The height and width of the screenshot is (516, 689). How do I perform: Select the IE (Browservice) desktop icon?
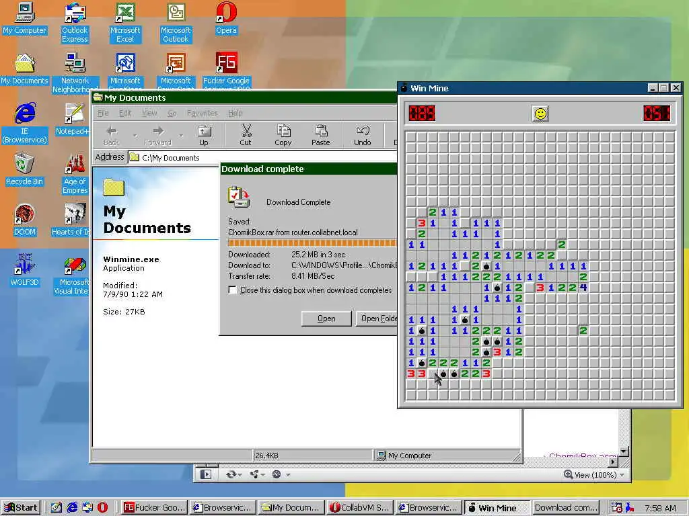(x=25, y=124)
